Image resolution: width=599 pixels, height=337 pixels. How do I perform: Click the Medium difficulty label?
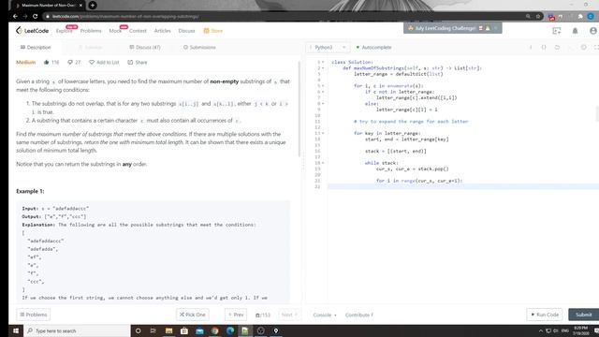[x=25, y=63]
